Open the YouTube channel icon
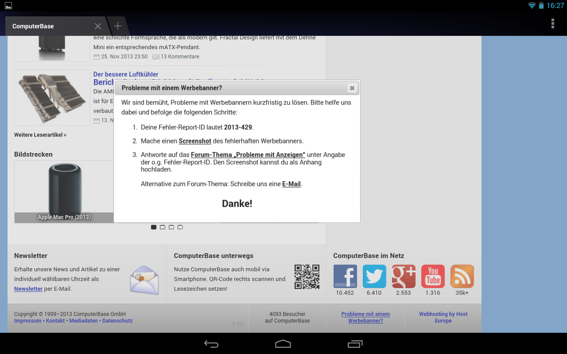 [433, 277]
